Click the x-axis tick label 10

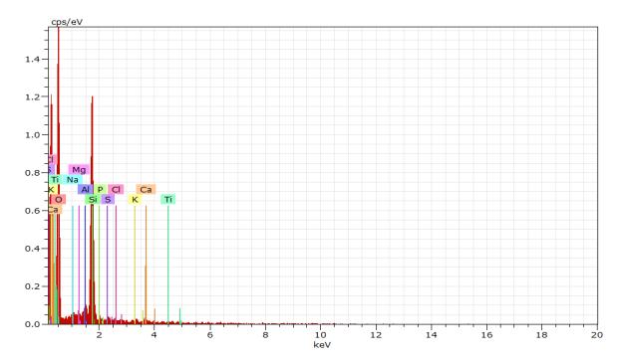tap(321, 335)
